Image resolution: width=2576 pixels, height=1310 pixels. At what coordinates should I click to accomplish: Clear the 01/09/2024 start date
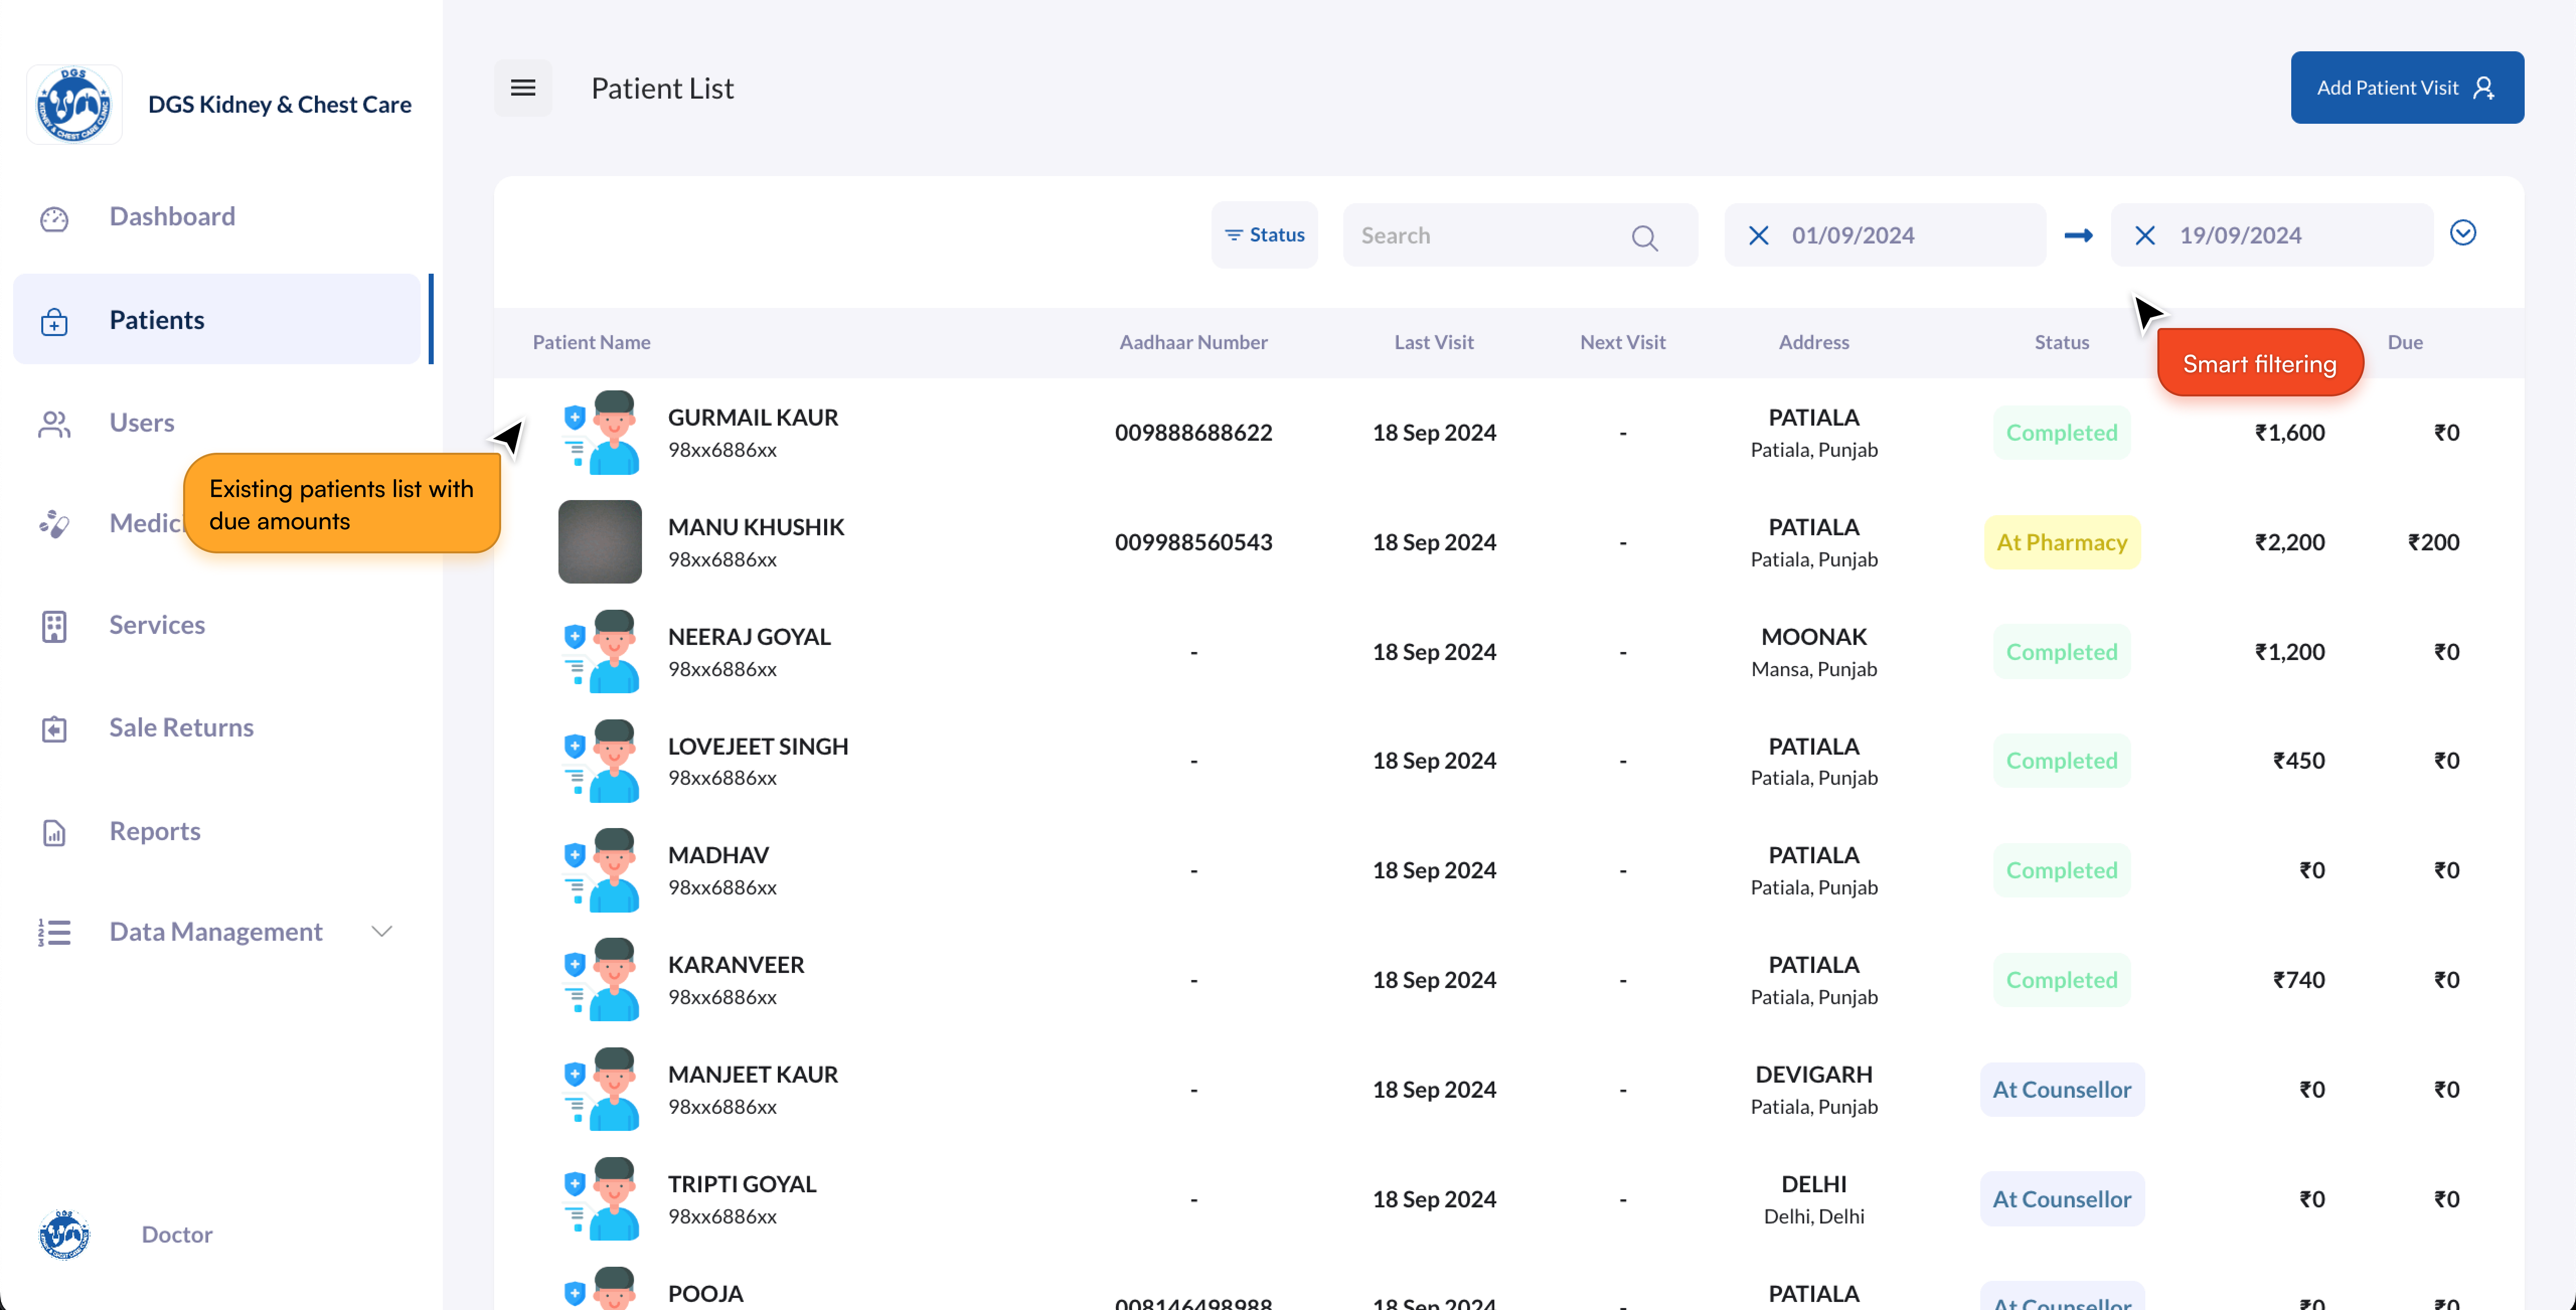click(x=1758, y=235)
